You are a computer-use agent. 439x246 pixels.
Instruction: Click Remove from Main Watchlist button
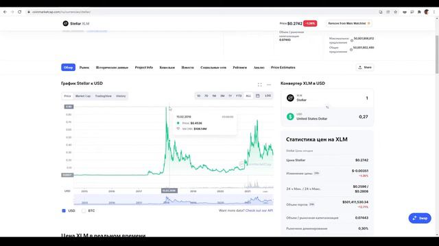pos(349,23)
